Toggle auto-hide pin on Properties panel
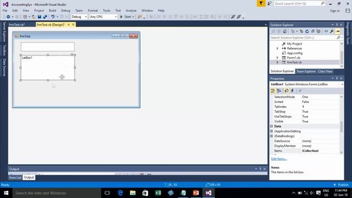Image resolution: width=352 pixels, height=198 pixels. pyautogui.click(x=337, y=78)
